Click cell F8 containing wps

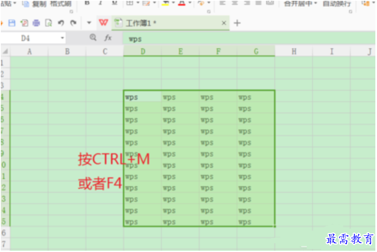pyautogui.click(x=218, y=142)
